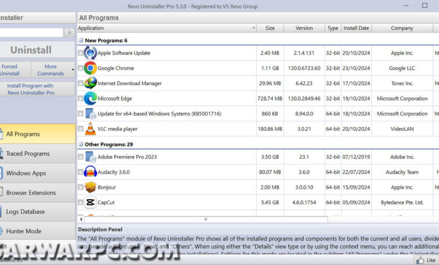The width and height of the screenshot is (439, 265).
Task: Open the Windows Apps module
Action: pyautogui.click(x=38, y=173)
